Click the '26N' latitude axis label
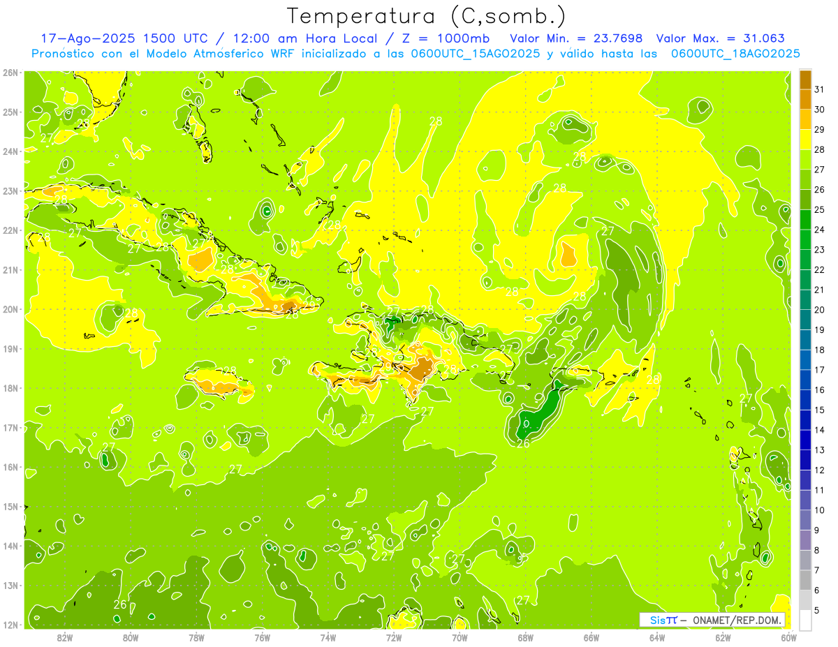The height and width of the screenshot is (647, 838). (x=11, y=73)
